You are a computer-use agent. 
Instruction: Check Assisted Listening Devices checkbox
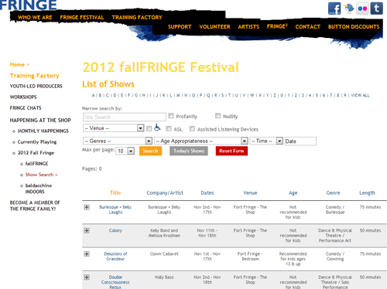192,128
